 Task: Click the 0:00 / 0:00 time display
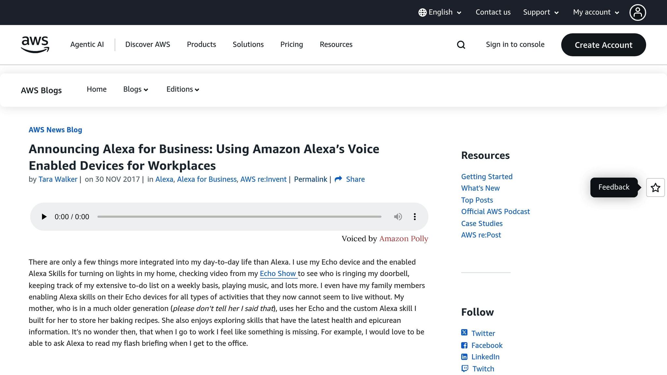click(x=72, y=217)
